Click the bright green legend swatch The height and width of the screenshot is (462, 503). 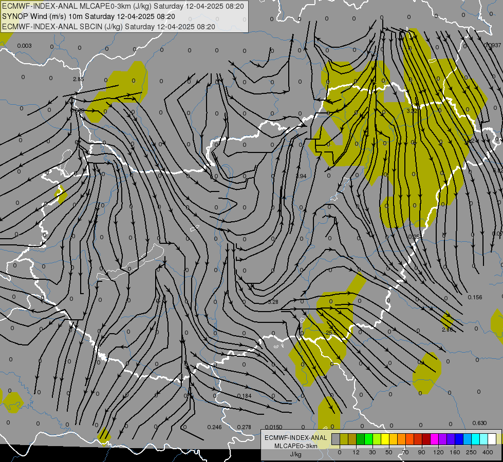(368, 439)
